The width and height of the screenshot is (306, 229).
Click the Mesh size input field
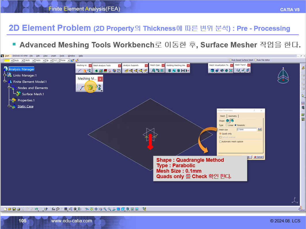[x=246, y=130]
